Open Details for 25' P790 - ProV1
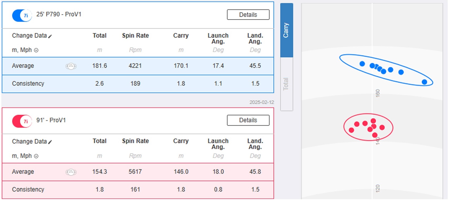This screenshot has width=449, height=200. click(248, 15)
